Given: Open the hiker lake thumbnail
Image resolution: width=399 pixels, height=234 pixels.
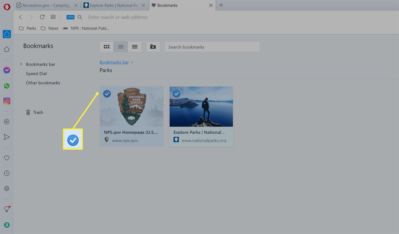Looking at the screenshot, I should pyautogui.click(x=201, y=106).
